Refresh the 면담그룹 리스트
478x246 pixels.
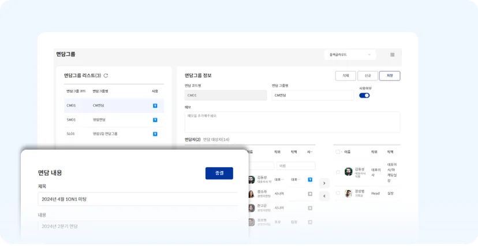[106, 75]
